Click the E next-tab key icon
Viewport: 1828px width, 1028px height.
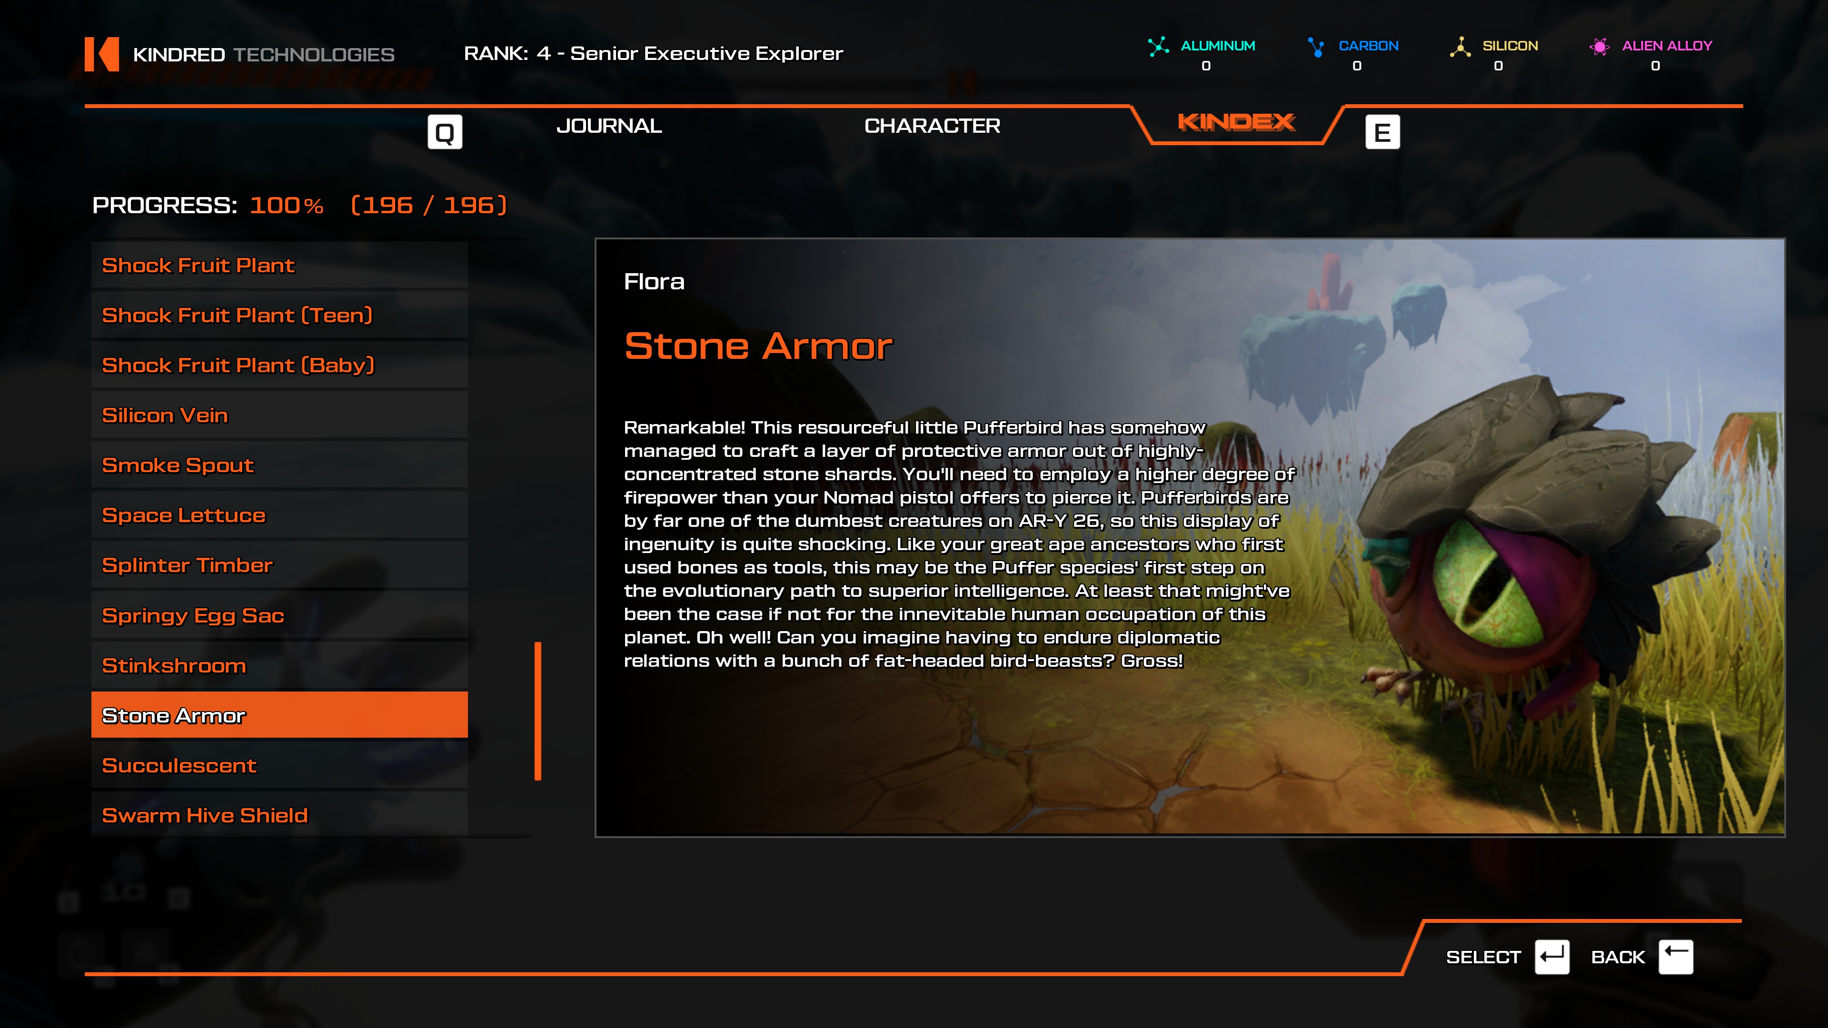(1382, 132)
